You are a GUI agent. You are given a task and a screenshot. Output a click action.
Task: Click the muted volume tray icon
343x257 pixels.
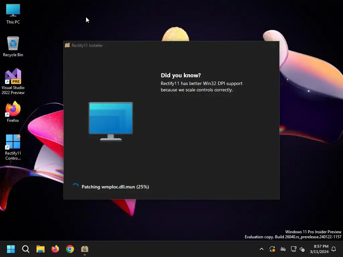(302, 249)
